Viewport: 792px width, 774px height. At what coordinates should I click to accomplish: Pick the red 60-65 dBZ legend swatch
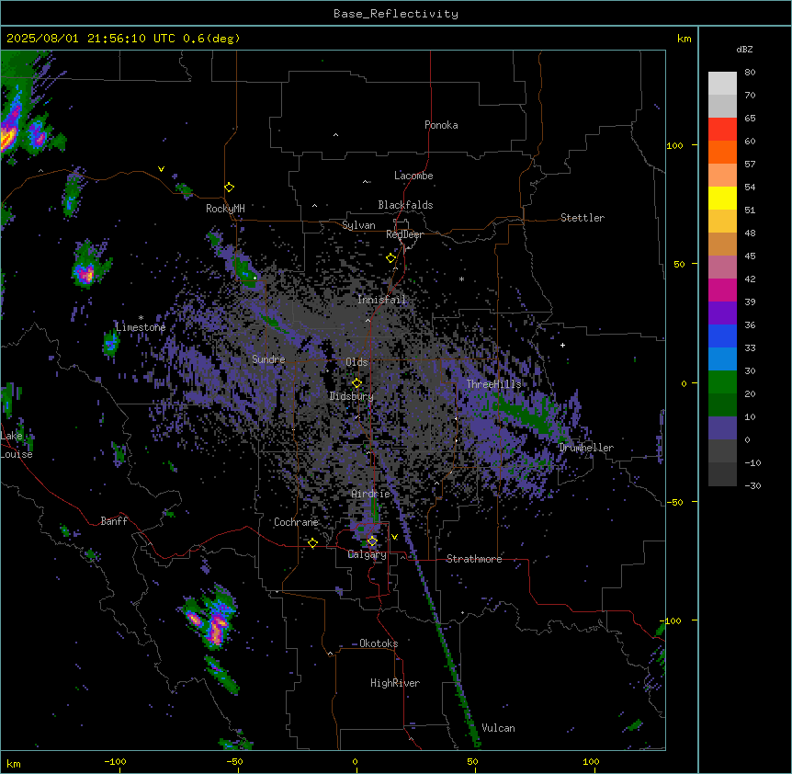point(722,129)
